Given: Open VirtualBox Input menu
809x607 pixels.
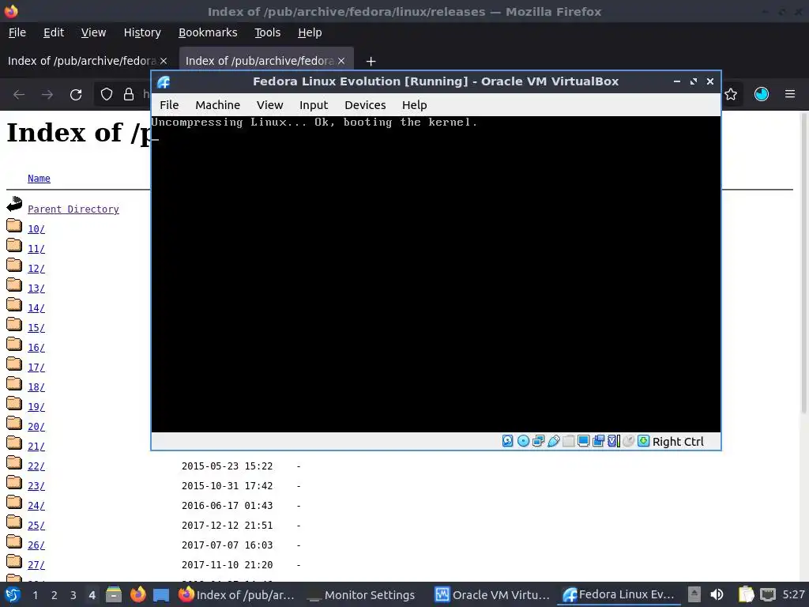Looking at the screenshot, I should pos(314,105).
